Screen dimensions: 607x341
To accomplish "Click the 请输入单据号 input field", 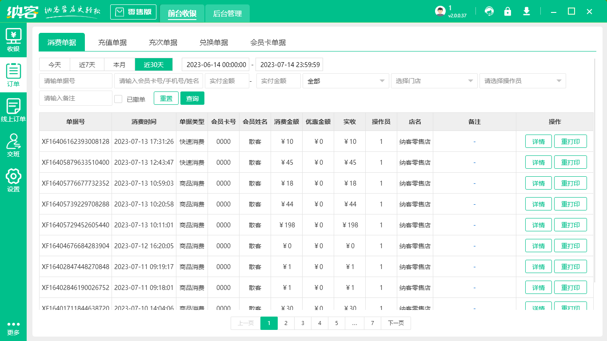I will [76, 81].
